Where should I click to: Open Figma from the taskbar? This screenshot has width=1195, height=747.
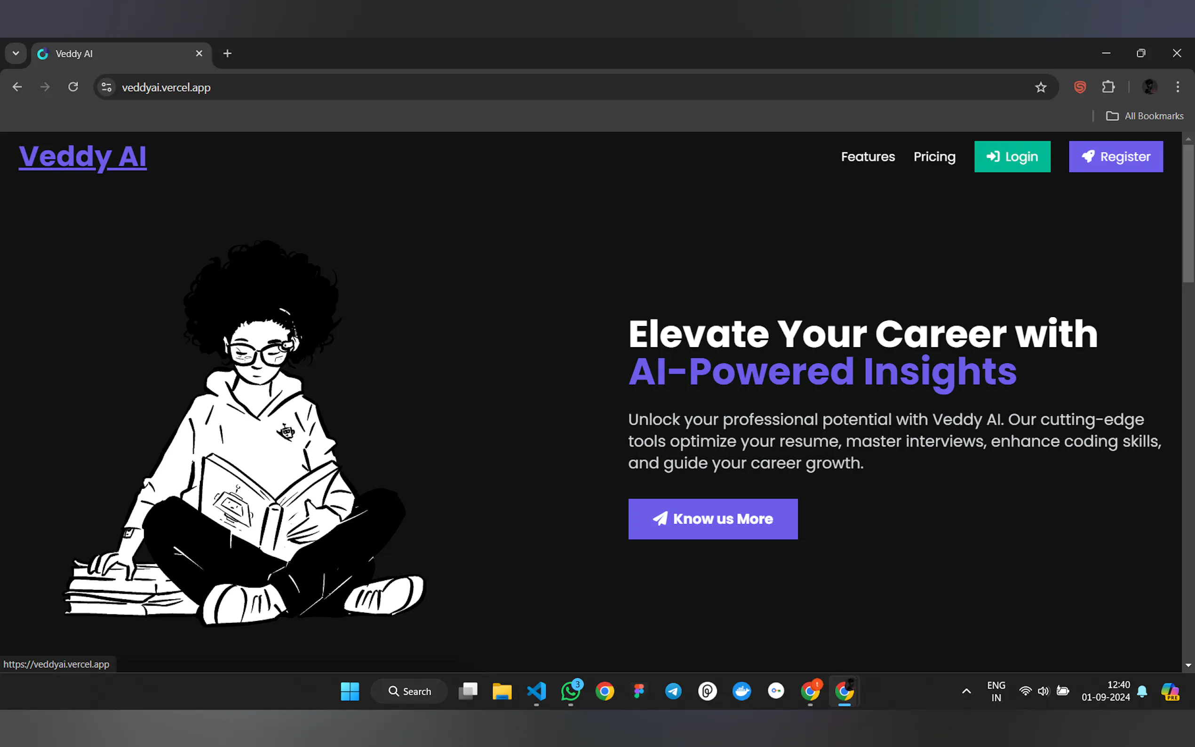[639, 691]
